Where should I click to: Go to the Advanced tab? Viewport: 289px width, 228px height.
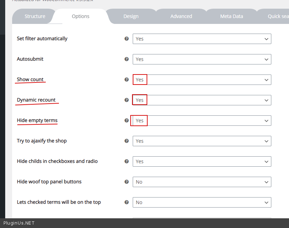(181, 16)
